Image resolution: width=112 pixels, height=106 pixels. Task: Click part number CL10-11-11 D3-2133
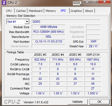click(49, 41)
